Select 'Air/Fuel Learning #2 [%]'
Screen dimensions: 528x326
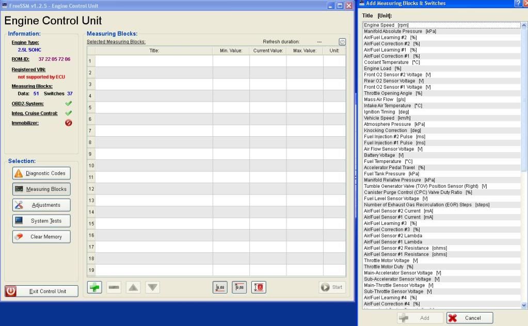tap(441, 37)
